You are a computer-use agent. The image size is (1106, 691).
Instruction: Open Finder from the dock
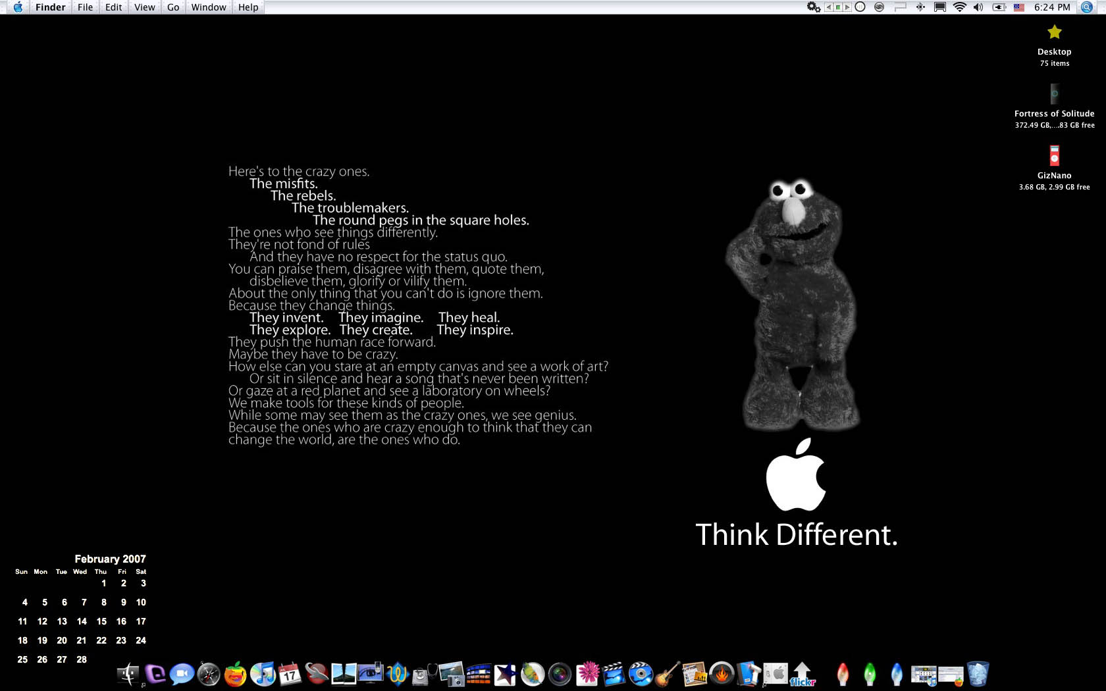pos(128,674)
